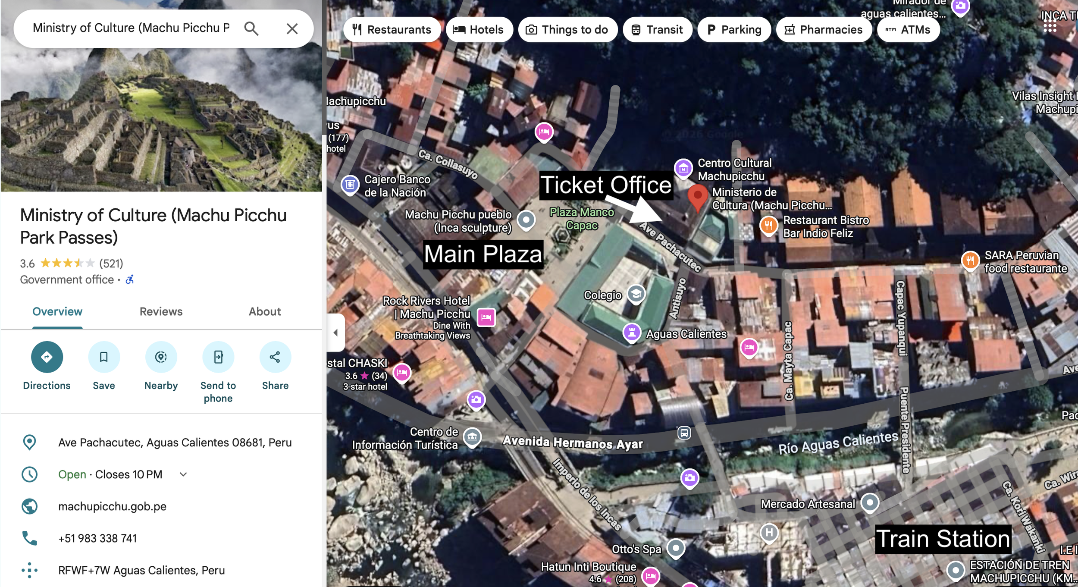The width and height of the screenshot is (1078, 587).
Task: Switch to the About tab
Action: pyautogui.click(x=265, y=312)
